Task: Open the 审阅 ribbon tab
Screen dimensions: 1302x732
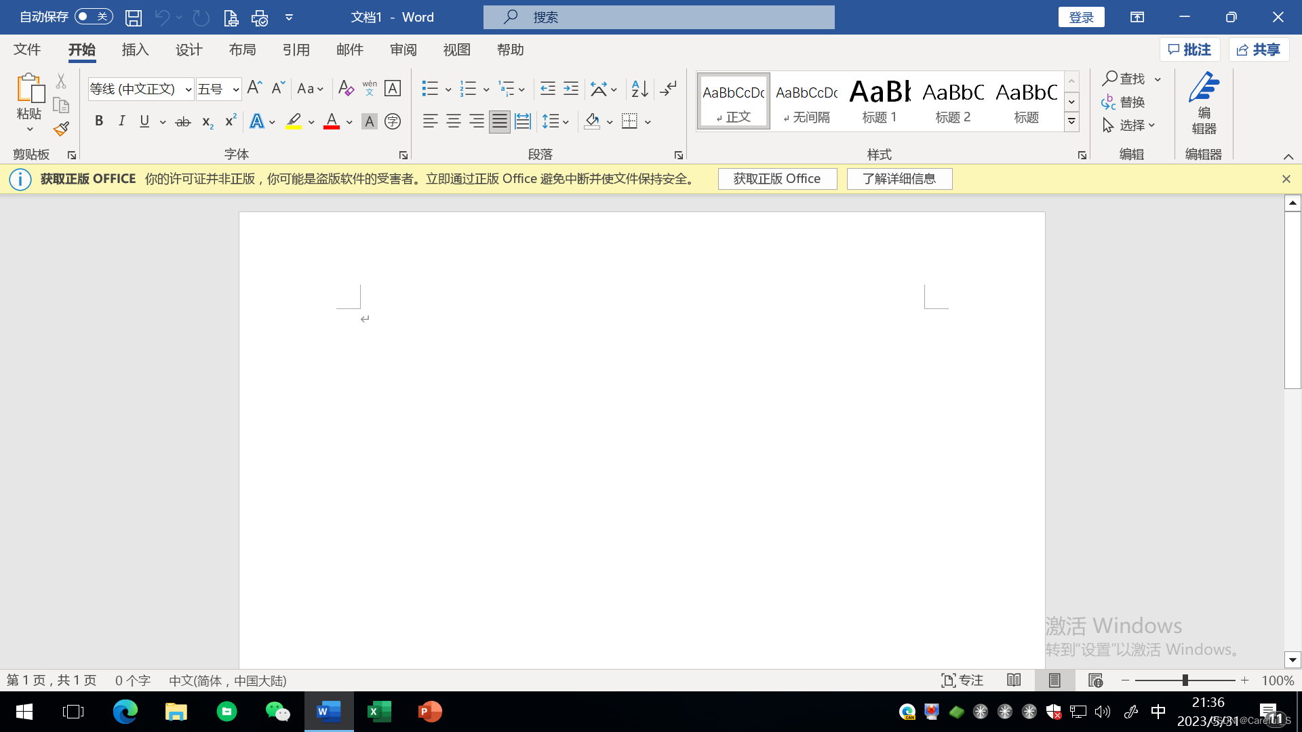Action: 403,49
